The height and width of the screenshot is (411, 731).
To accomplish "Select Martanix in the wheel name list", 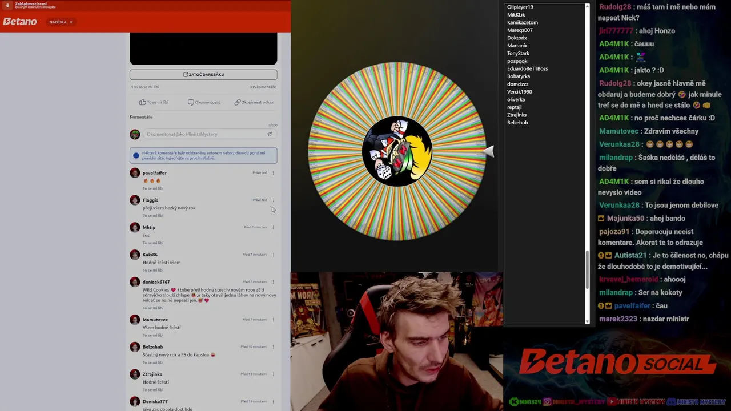I will (x=517, y=46).
